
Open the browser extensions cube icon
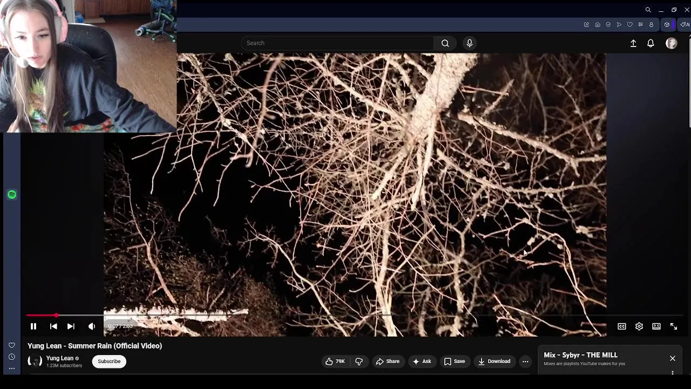[667, 25]
